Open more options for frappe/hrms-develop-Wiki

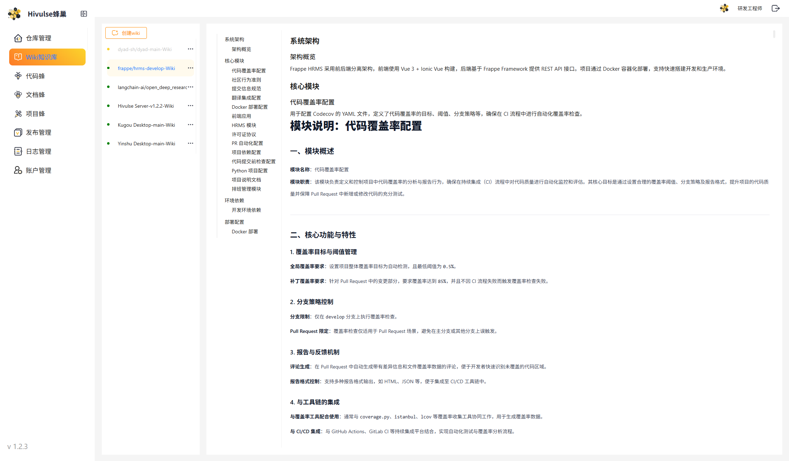[191, 68]
